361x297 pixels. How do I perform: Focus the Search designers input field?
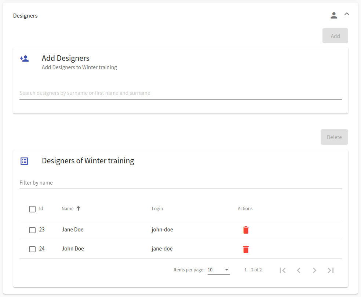(x=180, y=93)
